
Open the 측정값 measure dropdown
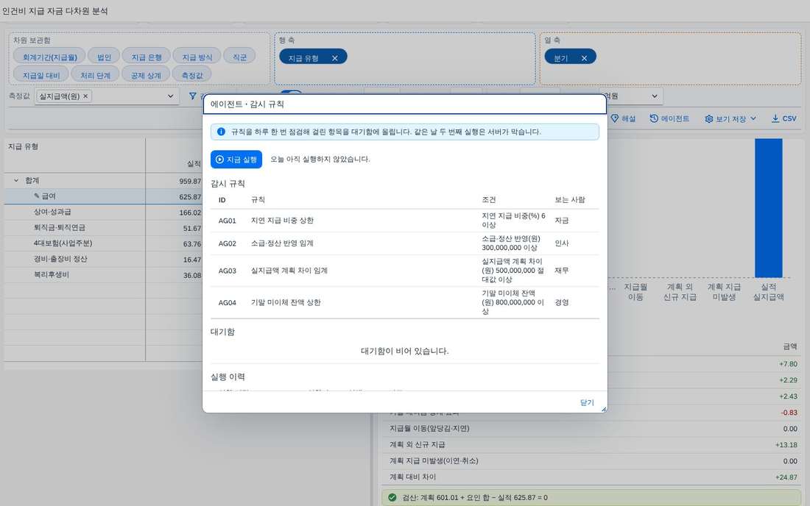coord(171,96)
